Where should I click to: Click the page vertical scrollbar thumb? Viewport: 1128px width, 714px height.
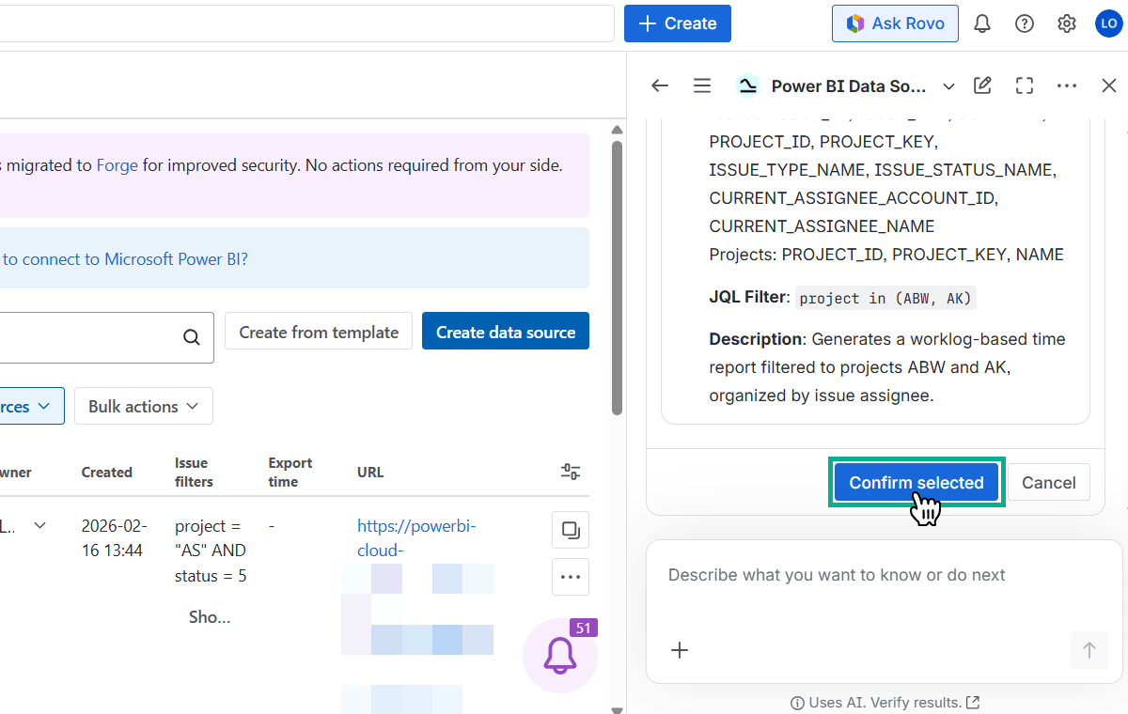[617, 278]
